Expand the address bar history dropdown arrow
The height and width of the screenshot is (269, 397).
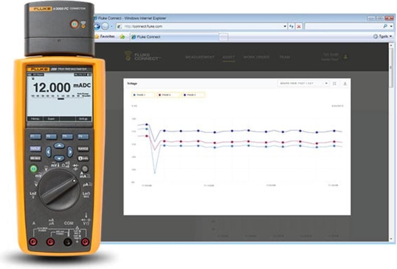point(285,27)
